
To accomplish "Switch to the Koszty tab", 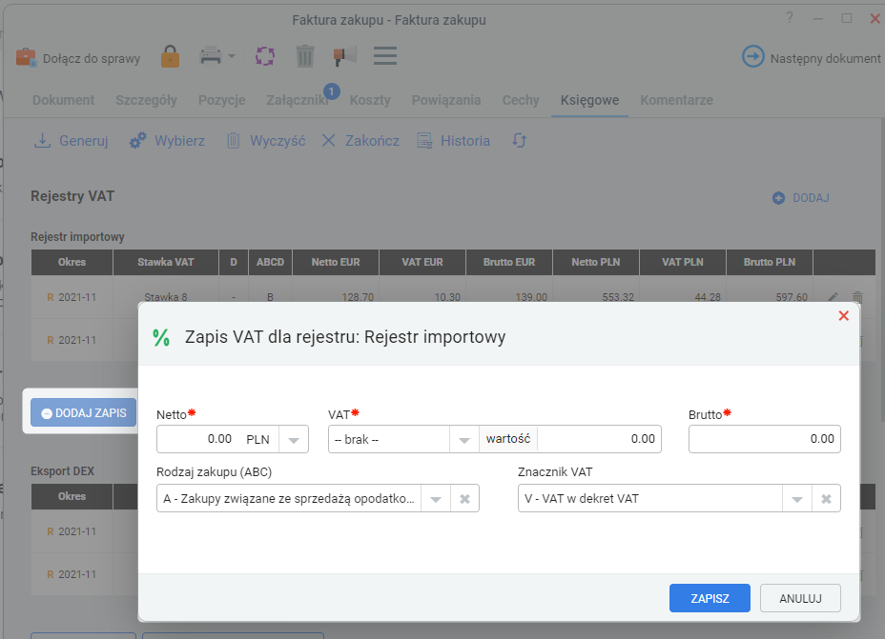I will (x=370, y=100).
